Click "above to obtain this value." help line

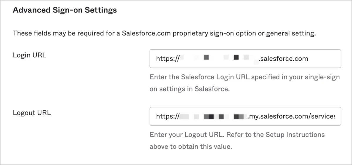[x=191, y=147]
